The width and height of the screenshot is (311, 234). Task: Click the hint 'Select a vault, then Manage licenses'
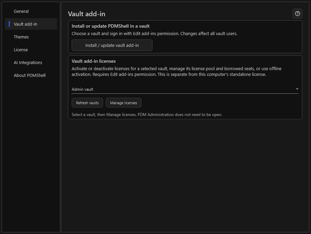click(104, 115)
